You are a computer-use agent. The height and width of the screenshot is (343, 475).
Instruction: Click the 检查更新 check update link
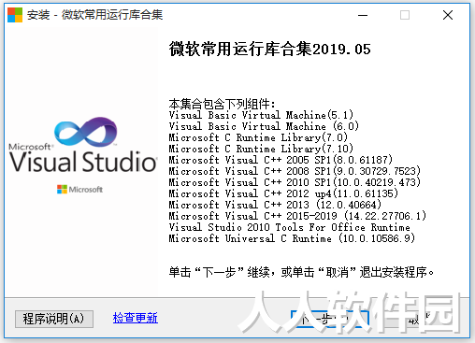136,318
